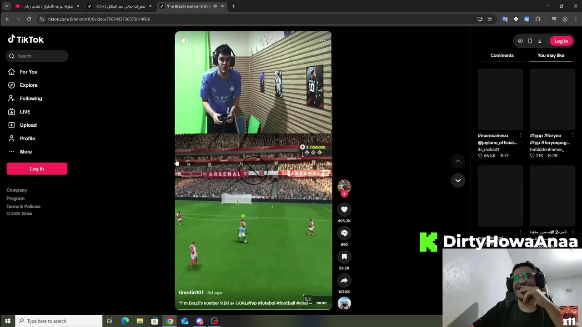Open the Google Translate extension icon
This screenshot has width=582, height=327.
505,19
